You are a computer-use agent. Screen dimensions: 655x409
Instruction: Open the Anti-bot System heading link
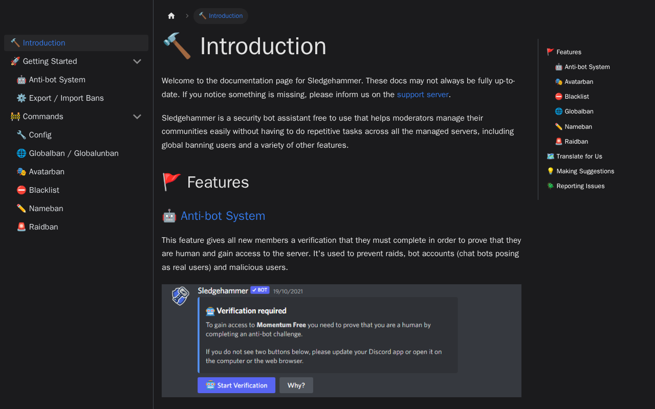[x=223, y=216]
